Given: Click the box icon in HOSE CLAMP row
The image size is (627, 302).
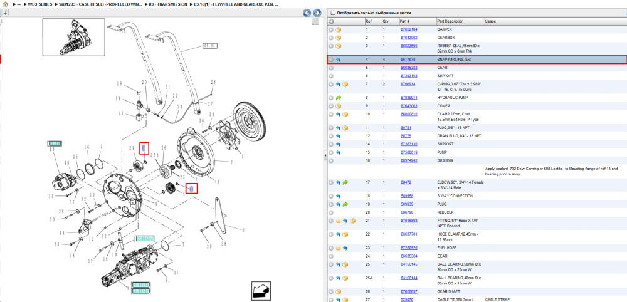Looking at the screenshot, I should (x=345, y=234).
